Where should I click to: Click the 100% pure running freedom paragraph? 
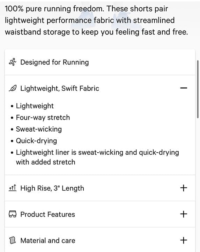pyautogui.click(x=96, y=20)
